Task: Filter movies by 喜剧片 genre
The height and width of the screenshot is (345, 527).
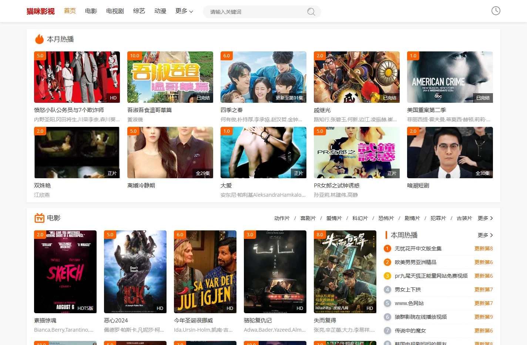Action: pos(308,218)
